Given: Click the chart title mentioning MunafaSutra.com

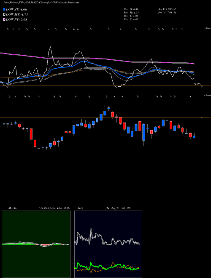Looking at the screenshot, I should (41, 3).
